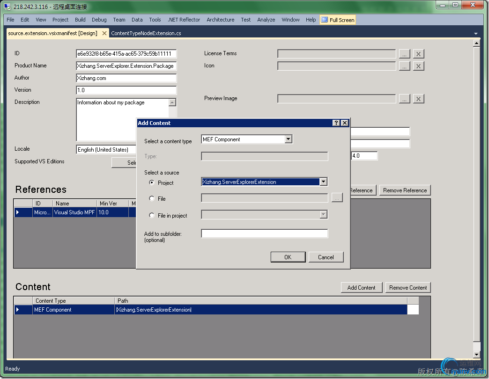Open the Debug menu
Screen dimensions: 489x379
click(x=99, y=20)
